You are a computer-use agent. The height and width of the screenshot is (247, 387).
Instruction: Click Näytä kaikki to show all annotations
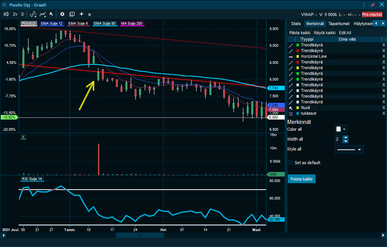[325, 33]
